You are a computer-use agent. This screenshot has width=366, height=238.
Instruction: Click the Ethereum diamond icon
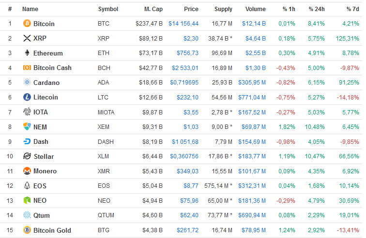coord(27,53)
